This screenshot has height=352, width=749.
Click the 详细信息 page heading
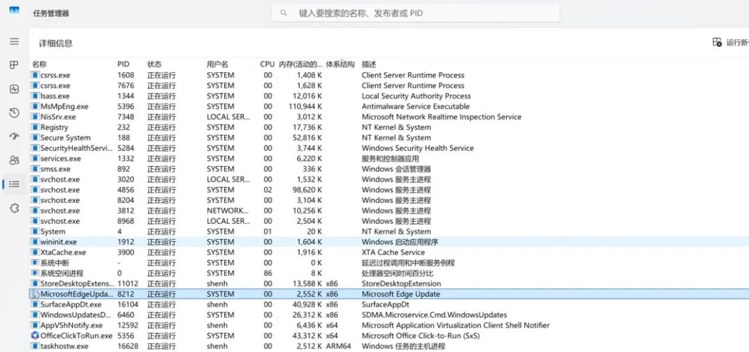coord(56,44)
